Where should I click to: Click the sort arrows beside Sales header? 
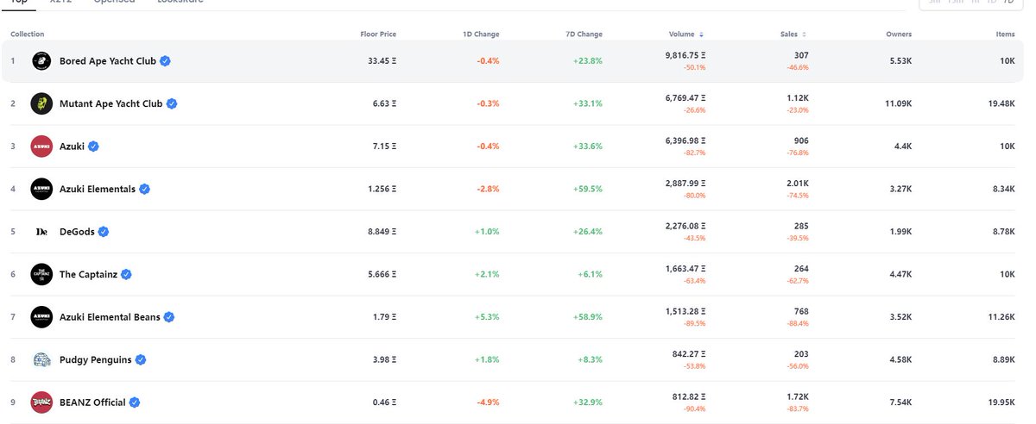tap(804, 34)
